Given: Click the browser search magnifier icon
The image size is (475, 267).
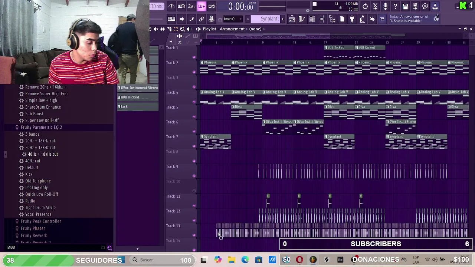Looking at the screenshot, I should pyautogui.click(x=109, y=248).
